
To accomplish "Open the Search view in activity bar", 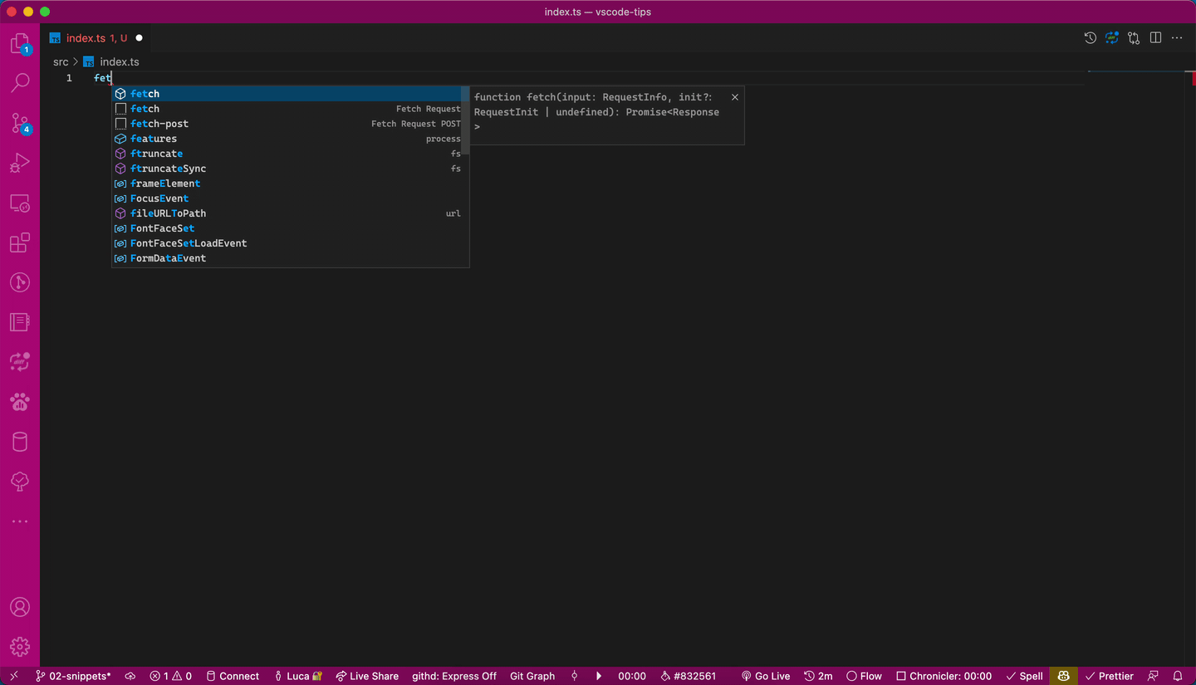I will 20,82.
